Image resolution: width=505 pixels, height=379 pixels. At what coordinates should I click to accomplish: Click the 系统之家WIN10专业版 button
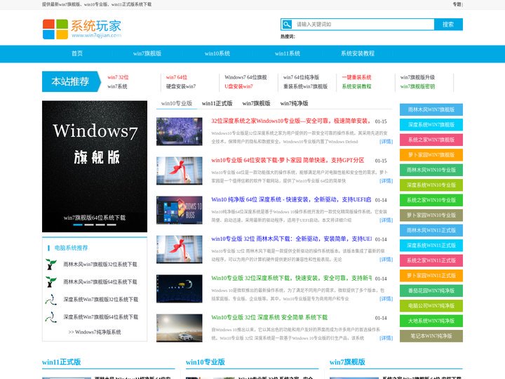click(x=431, y=200)
